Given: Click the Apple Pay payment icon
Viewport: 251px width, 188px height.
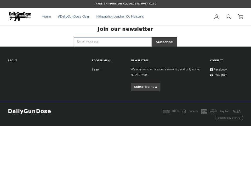Looking at the screenshot, I should (176, 111).
